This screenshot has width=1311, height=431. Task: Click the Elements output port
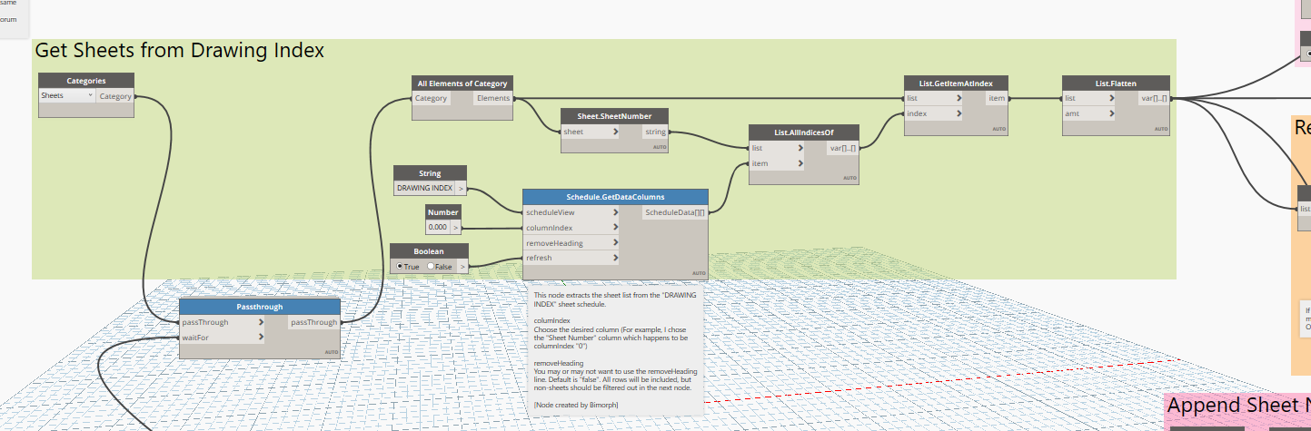[x=493, y=98]
